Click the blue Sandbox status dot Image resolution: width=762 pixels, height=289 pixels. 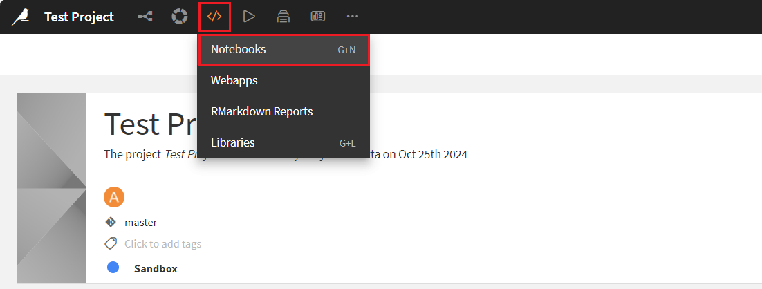click(x=113, y=268)
